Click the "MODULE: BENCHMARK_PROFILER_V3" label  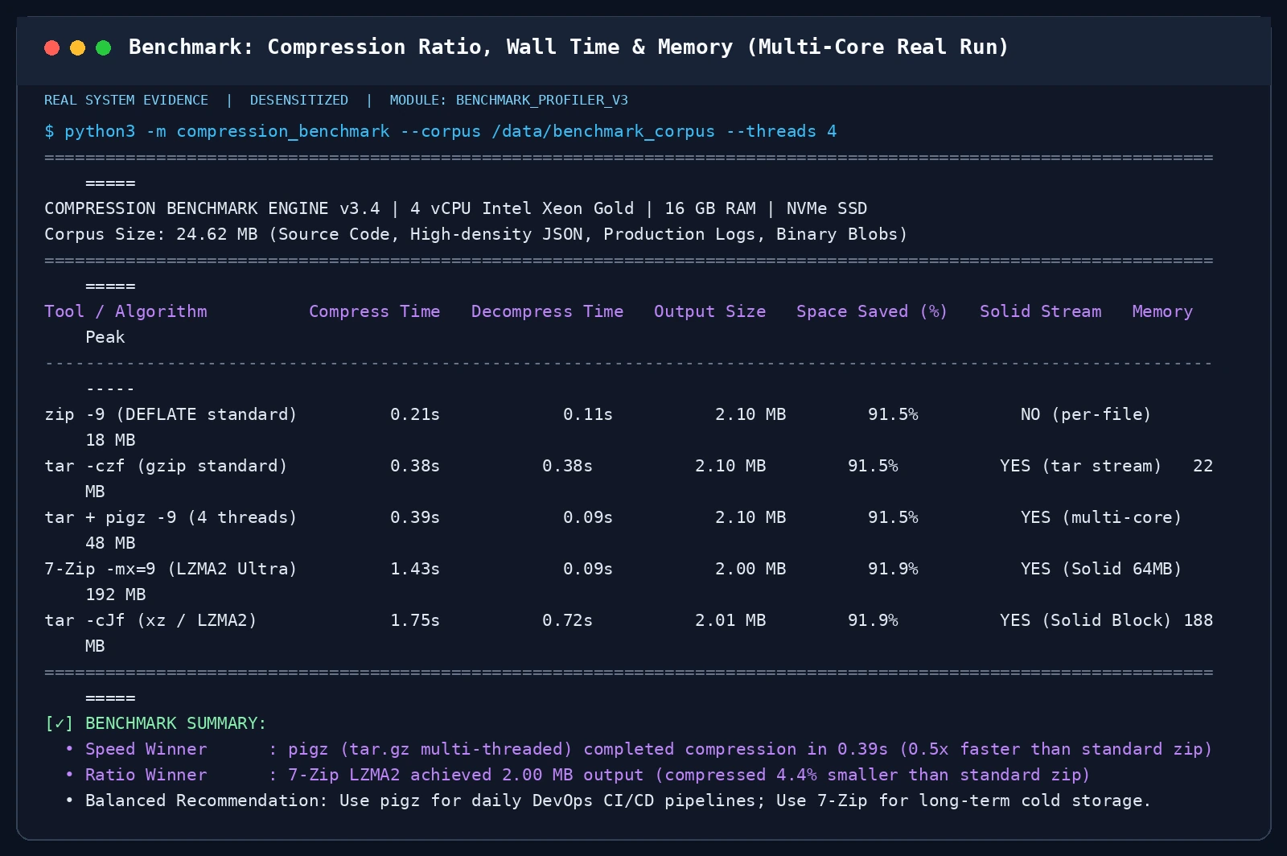[x=509, y=101]
